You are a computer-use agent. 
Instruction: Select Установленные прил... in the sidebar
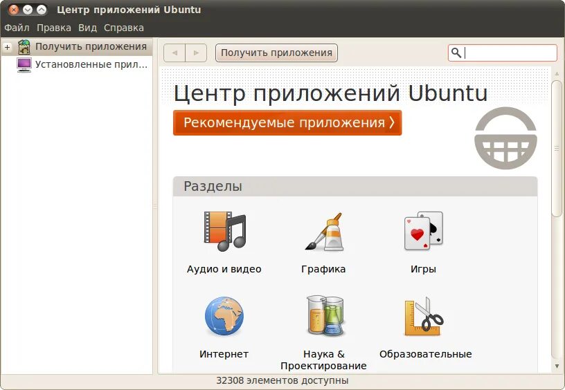click(x=76, y=65)
